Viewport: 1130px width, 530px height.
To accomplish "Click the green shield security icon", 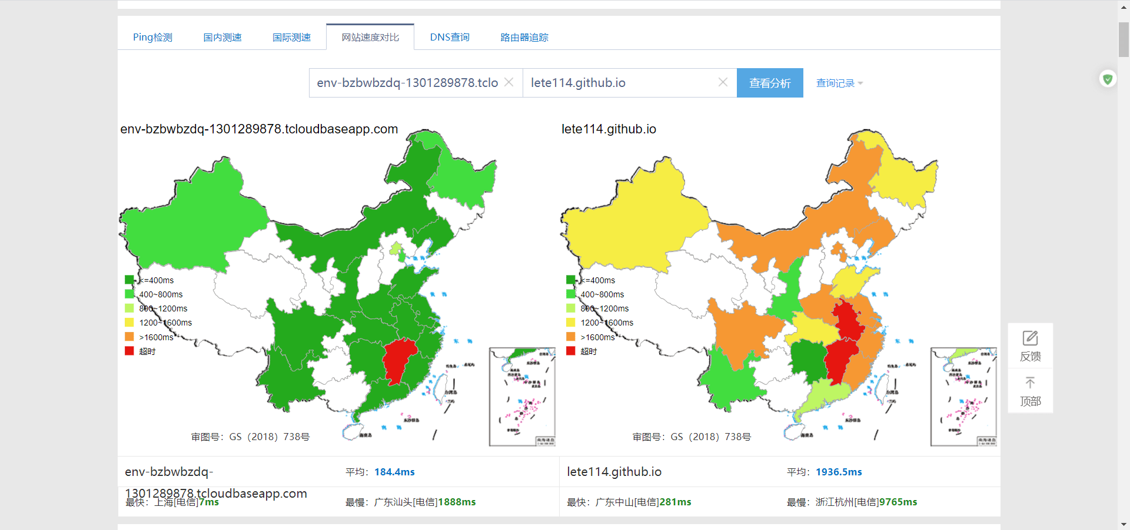I will tap(1108, 79).
